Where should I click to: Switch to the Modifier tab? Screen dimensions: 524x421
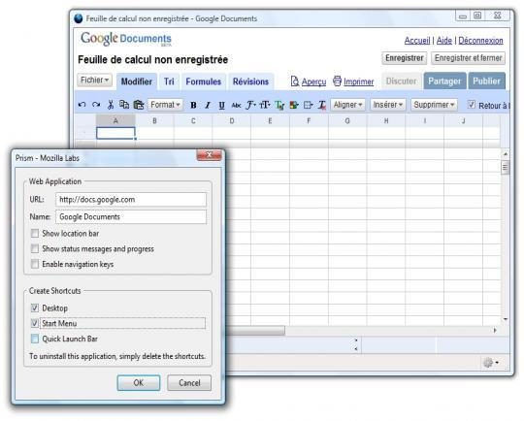[137, 81]
